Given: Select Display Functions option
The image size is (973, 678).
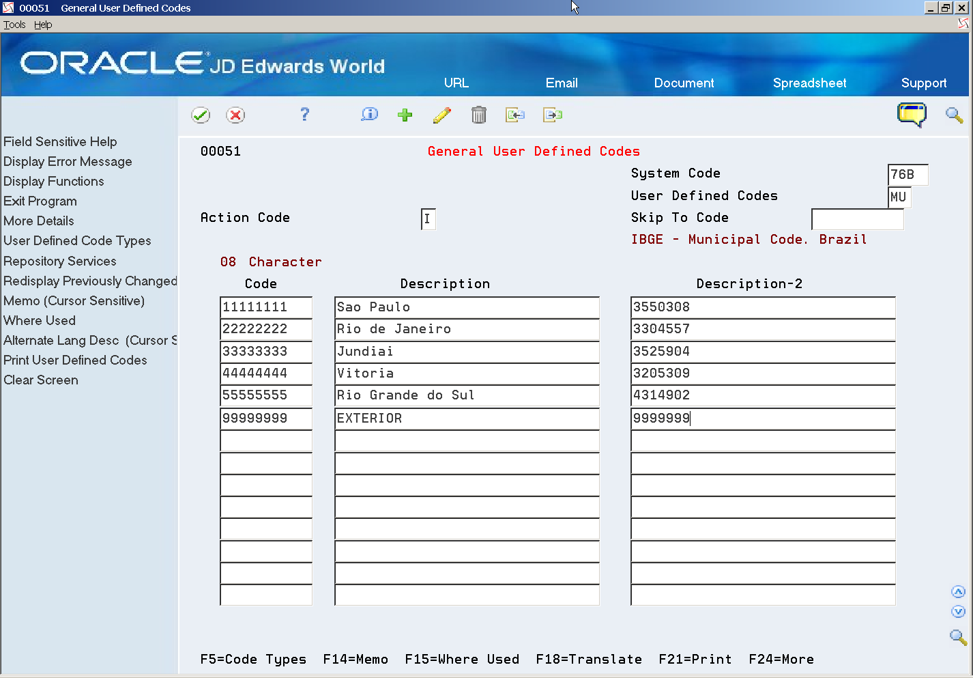Looking at the screenshot, I should click(54, 181).
